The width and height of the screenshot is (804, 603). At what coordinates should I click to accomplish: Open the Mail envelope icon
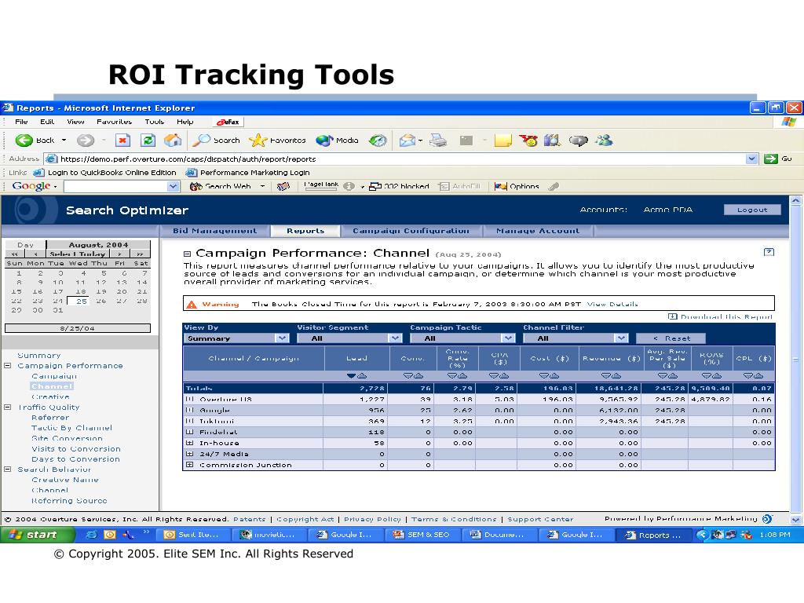(407, 140)
